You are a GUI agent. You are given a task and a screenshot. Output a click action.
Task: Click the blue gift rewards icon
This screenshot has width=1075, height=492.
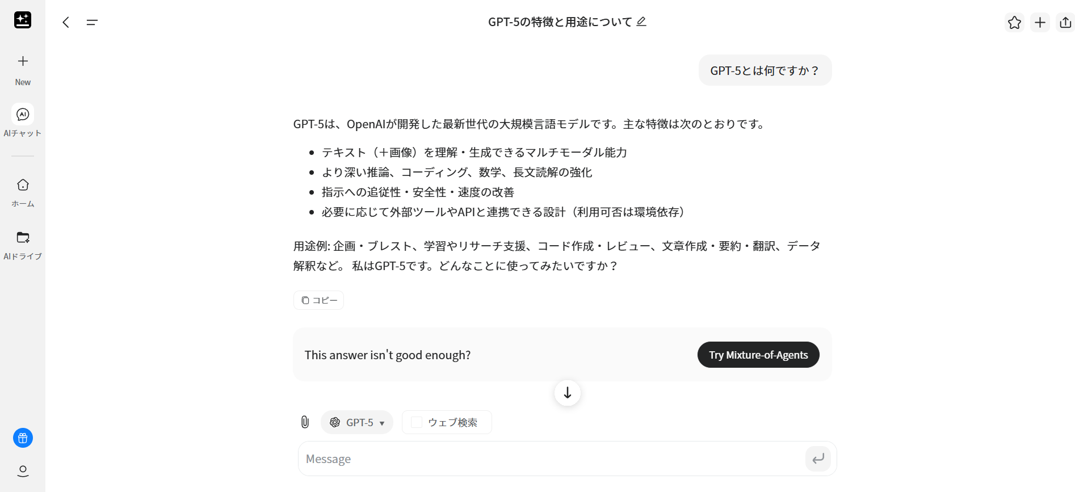(x=23, y=438)
